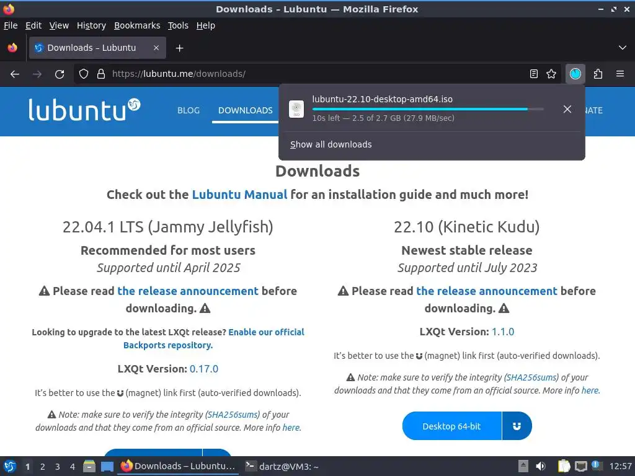Expand the list all tabs chevron
Screen dimensions: 635x476
(x=623, y=48)
